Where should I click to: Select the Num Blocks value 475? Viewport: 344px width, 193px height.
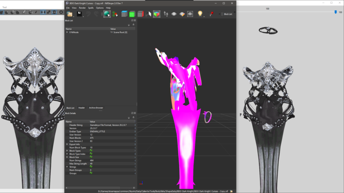pyautogui.click(x=92, y=138)
